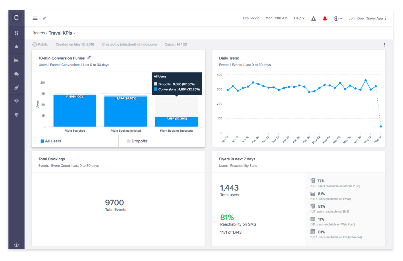Open the hamburger navigation menu

point(35,18)
